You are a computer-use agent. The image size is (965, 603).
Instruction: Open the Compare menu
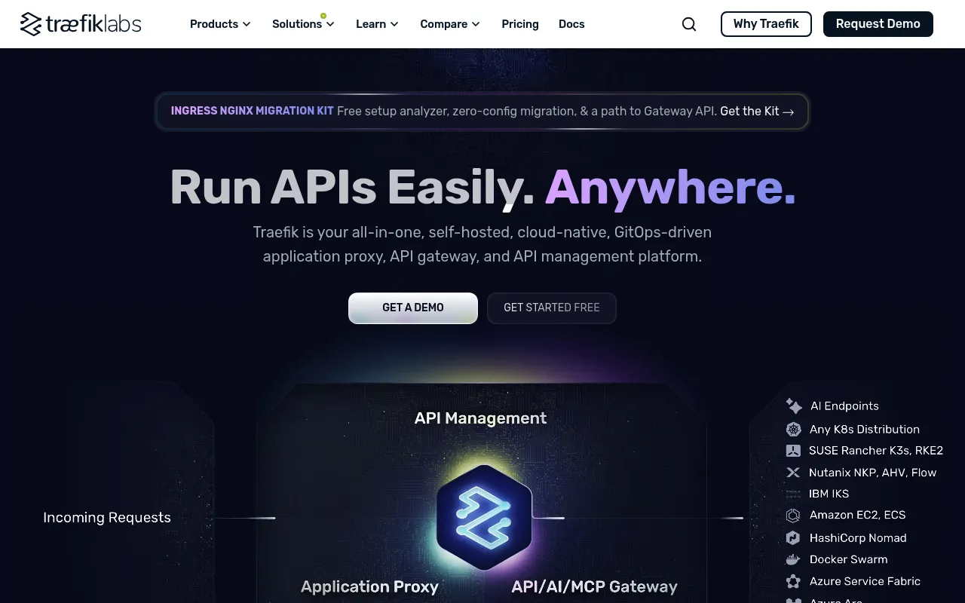coord(450,24)
